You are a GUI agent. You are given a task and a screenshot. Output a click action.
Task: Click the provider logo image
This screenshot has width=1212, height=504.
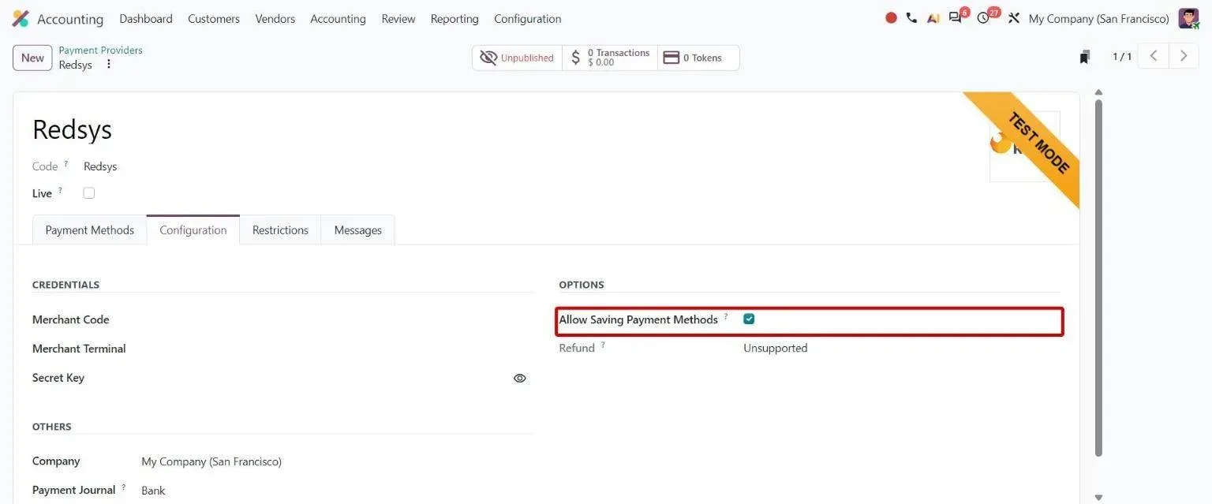tap(1024, 146)
